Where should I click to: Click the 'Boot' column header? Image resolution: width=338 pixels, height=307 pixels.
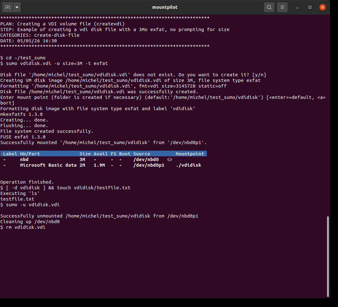(x=125, y=154)
